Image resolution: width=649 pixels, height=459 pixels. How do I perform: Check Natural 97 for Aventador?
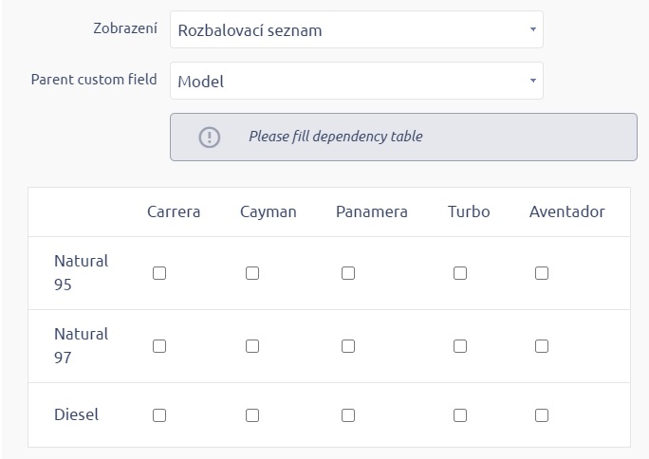[542, 346]
